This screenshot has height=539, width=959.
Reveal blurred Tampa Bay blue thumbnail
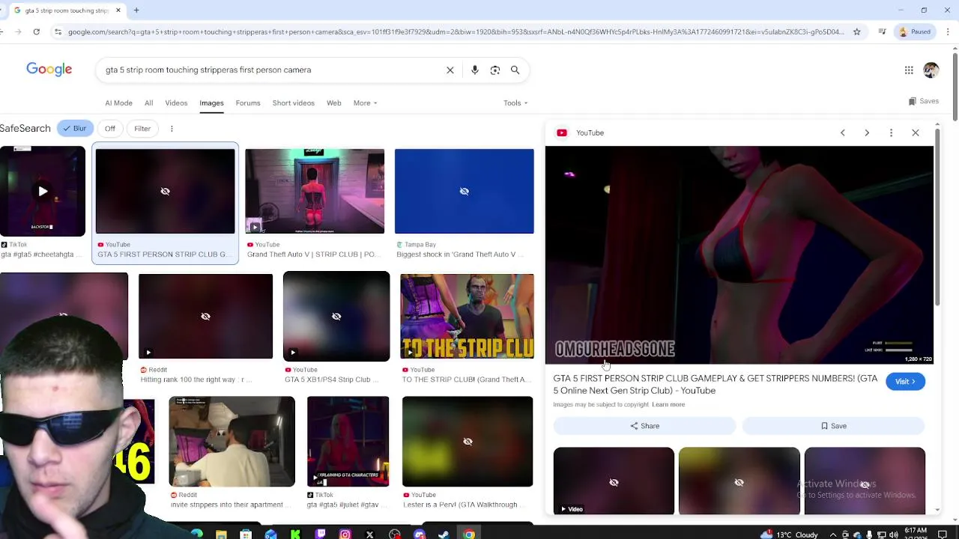[465, 192]
